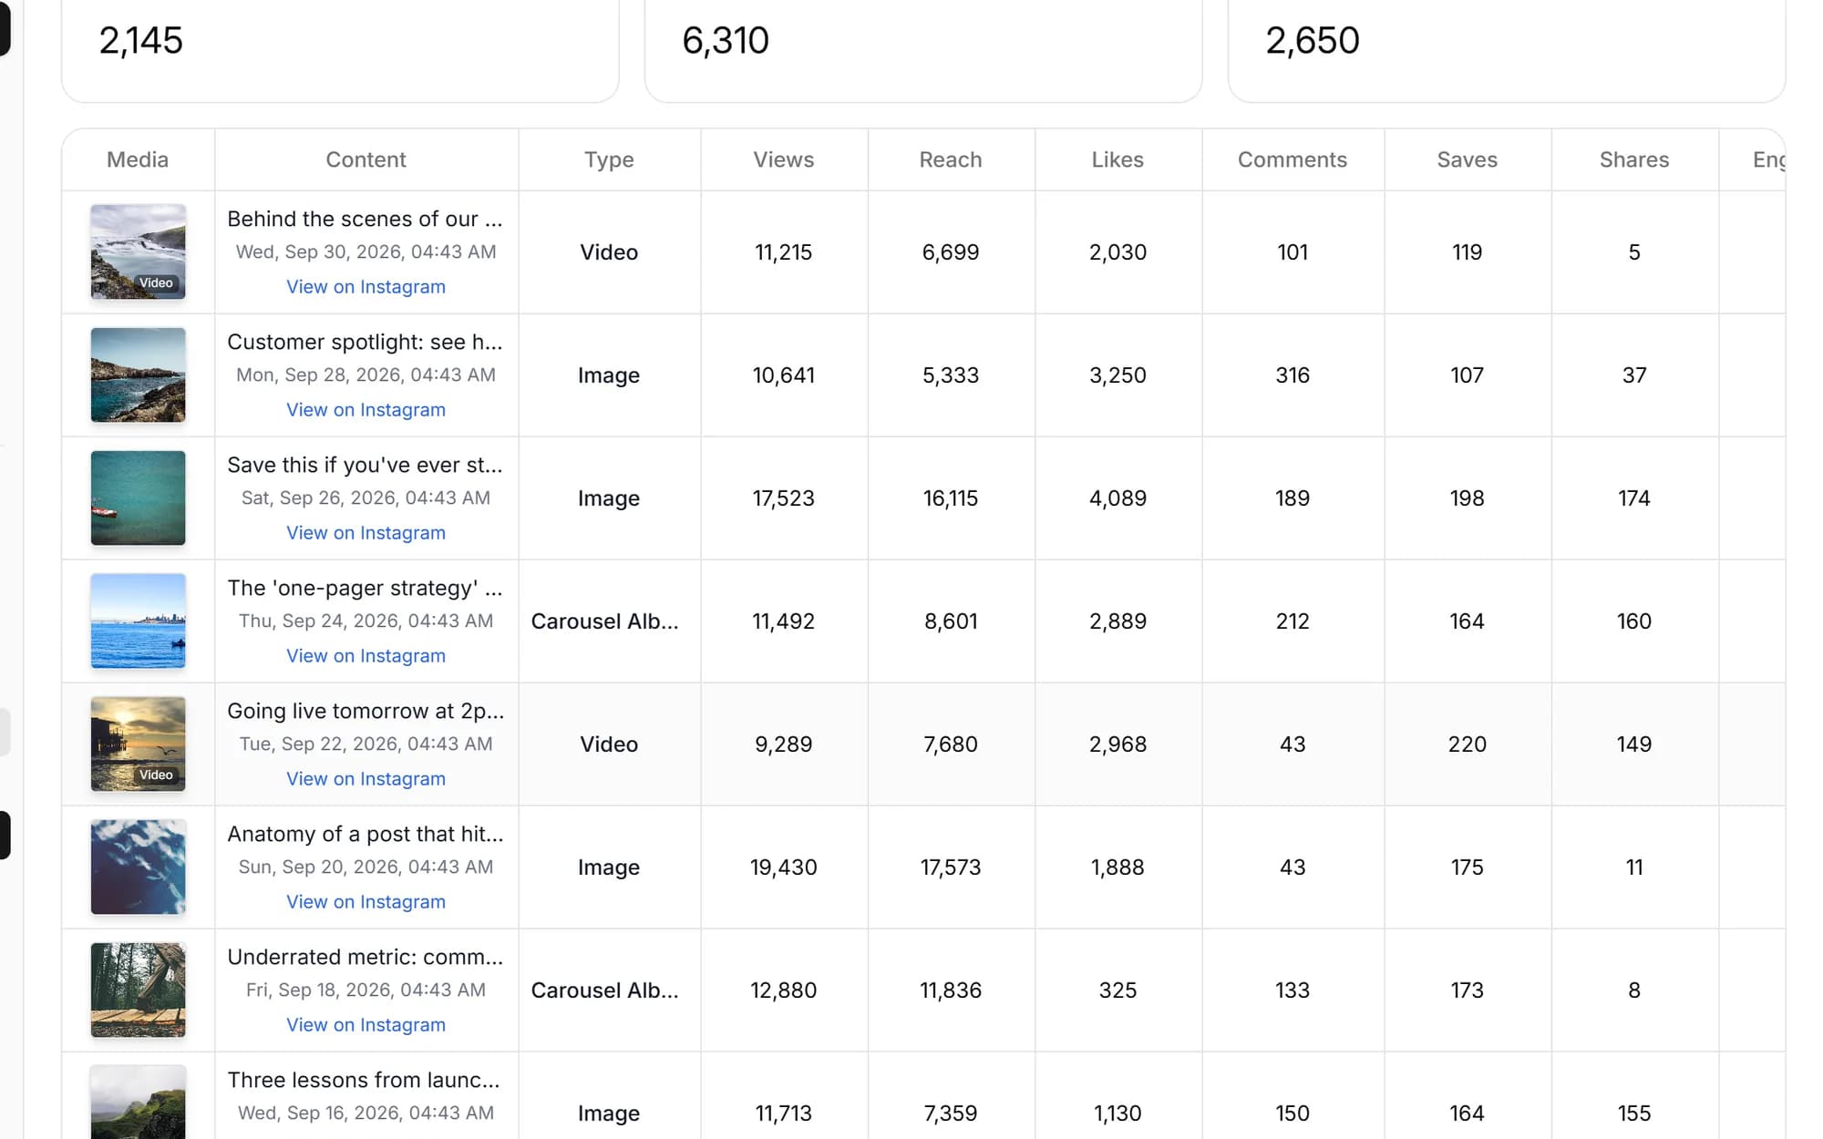
Task: Sort table by Likes column header
Action: click(x=1117, y=159)
